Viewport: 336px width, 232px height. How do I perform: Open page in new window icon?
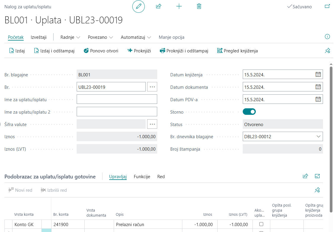pos(327,6)
